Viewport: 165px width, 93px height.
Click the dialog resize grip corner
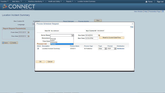[134, 70]
